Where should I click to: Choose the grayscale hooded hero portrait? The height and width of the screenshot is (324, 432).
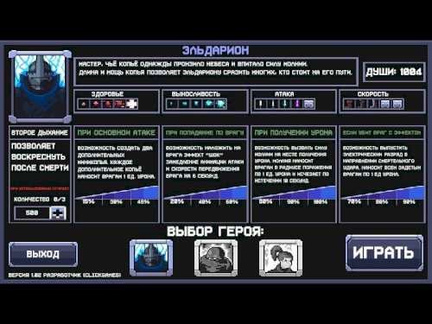(x=216, y=257)
